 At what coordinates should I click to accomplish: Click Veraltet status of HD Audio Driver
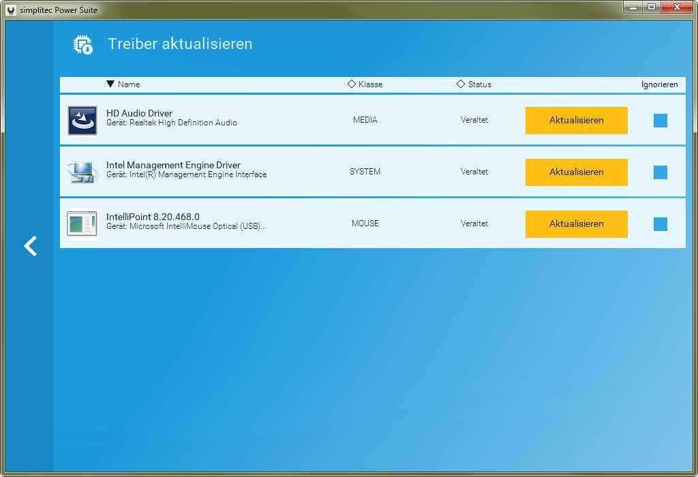pyautogui.click(x=474, y=120)
